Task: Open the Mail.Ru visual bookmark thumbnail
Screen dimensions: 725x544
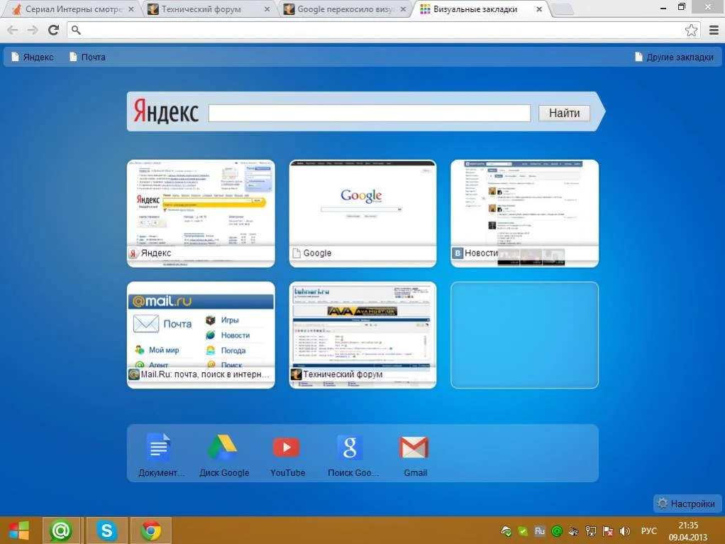Action: tap(201, 334)
